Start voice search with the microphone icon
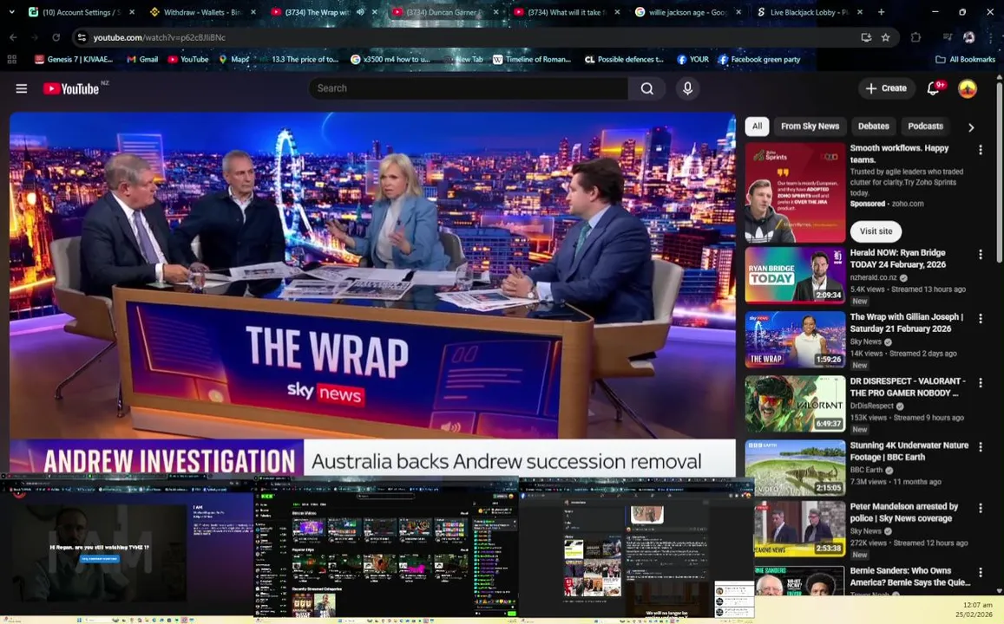The width and height of the screenshot is (1004, 624). [x=687, y=88]
